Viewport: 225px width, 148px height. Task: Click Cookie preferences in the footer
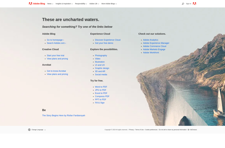point(151,130)
